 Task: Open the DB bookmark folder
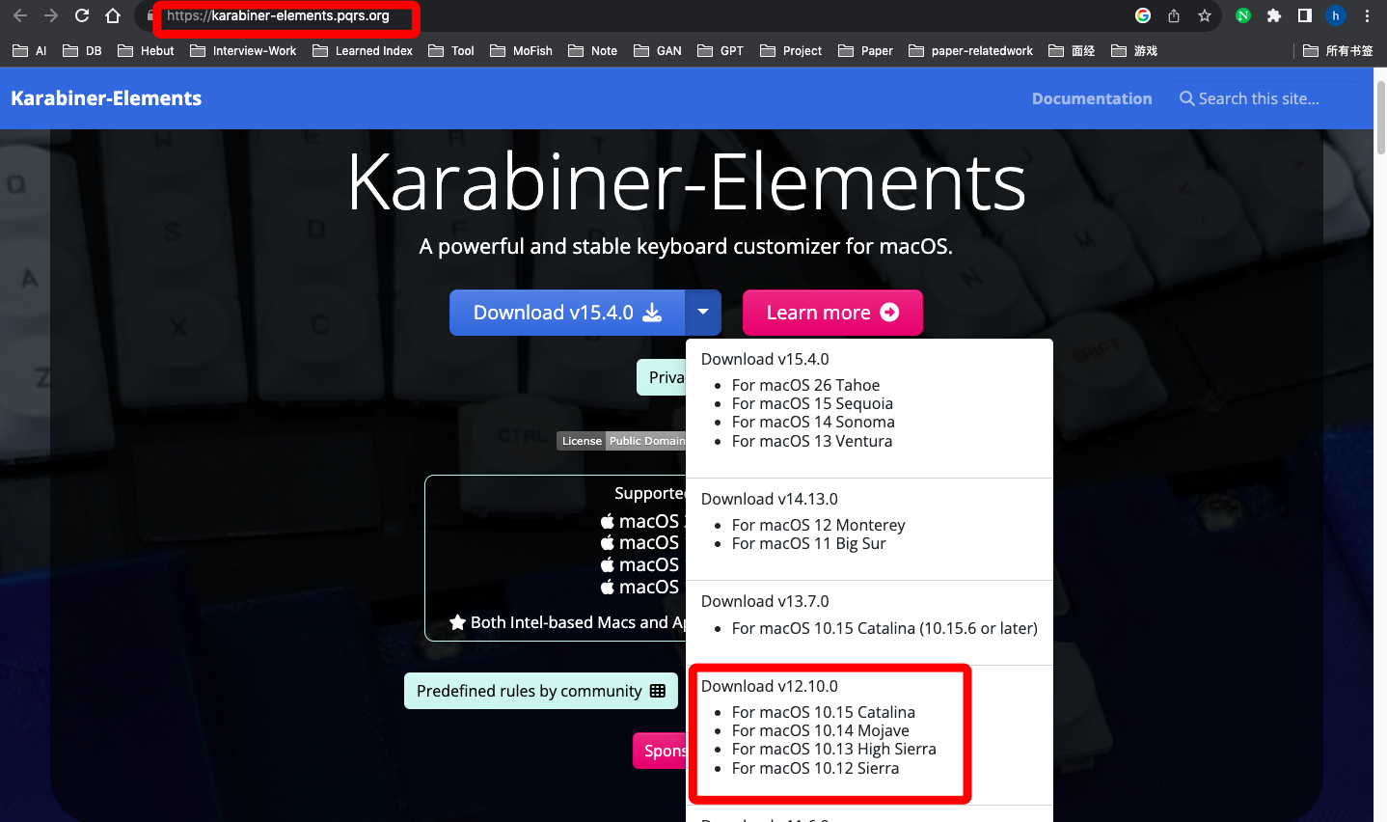click(82, 50)
